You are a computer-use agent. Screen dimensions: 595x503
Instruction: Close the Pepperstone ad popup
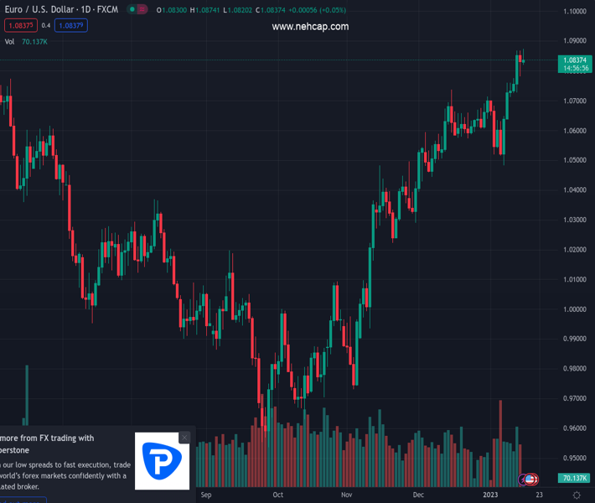184,438
